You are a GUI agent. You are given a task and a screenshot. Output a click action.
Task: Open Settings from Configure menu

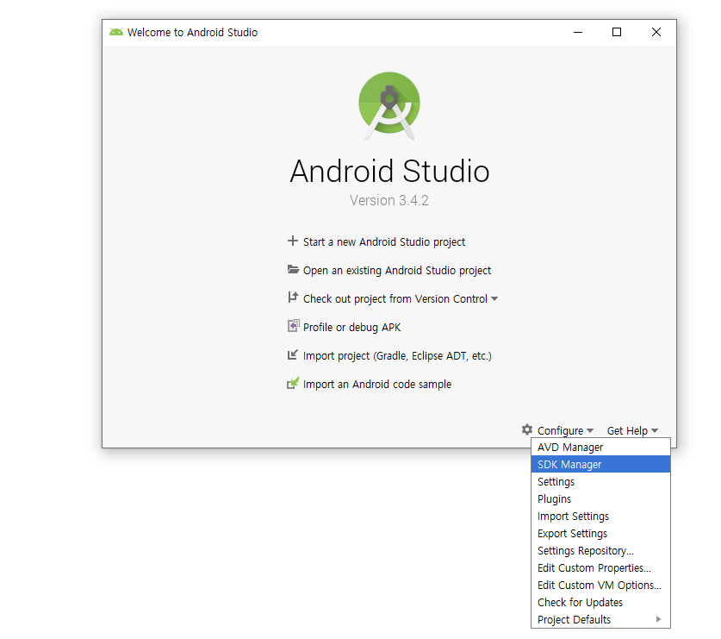pos(600,481)
